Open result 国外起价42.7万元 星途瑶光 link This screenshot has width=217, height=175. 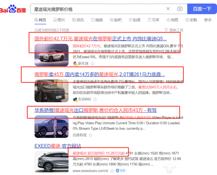[101, 39]
